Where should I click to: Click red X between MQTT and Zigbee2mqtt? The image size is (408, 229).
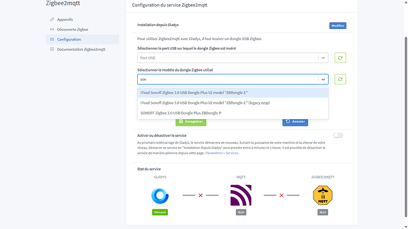pyautogui.click(x=281, y=195)
